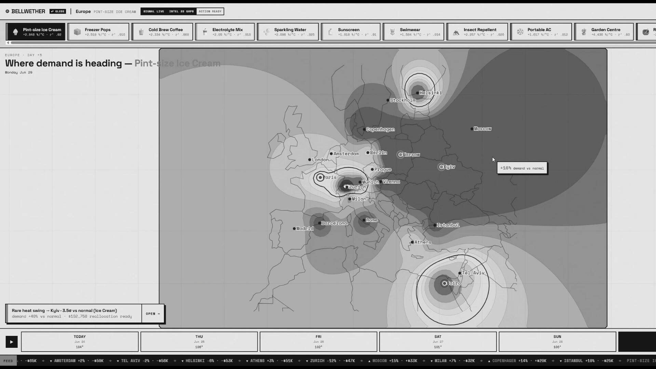
Task: Select the Pint-size Ice Cream cone icon
Action: tap(15, 32)
